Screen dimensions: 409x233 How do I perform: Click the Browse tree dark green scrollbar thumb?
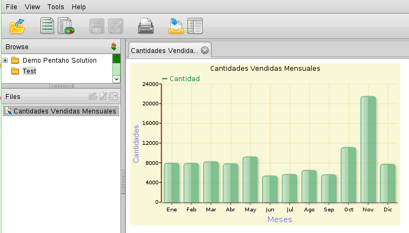coord(116,58)
